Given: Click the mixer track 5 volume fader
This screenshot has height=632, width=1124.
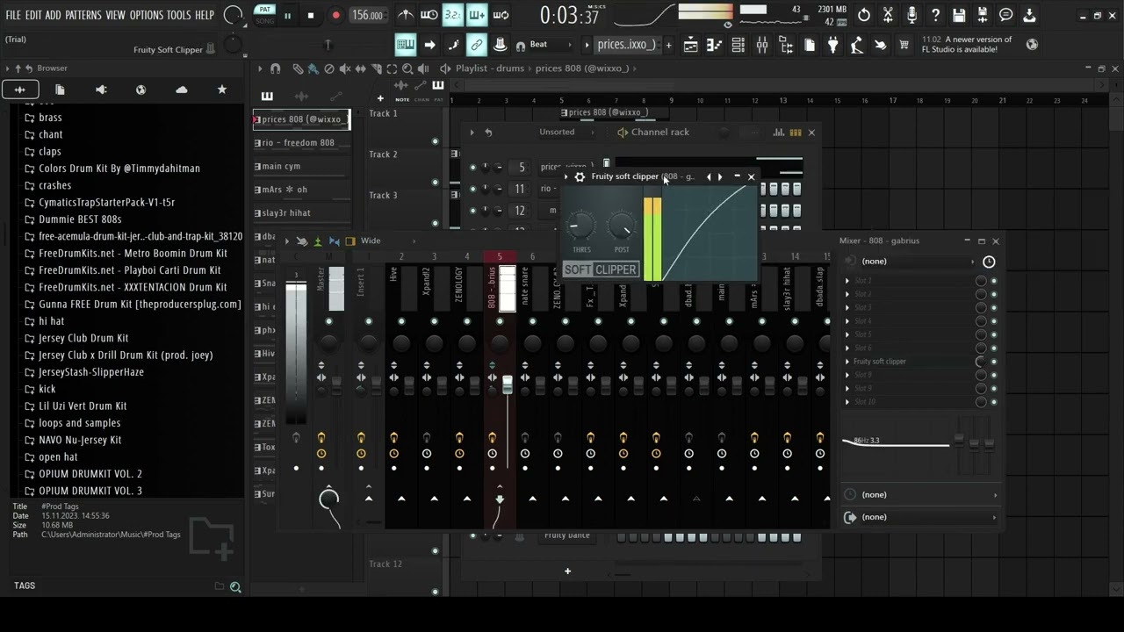Looking at the screenshot, I should click(x=507, y=384).
